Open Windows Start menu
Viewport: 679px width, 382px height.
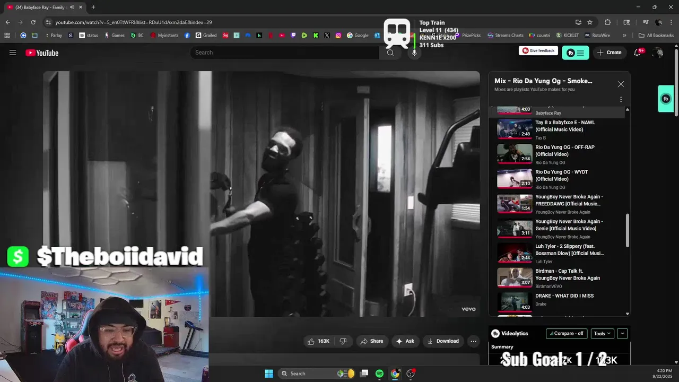click(269, 374)
